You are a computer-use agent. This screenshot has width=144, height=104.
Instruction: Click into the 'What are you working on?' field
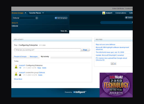(x=47, y=50)
